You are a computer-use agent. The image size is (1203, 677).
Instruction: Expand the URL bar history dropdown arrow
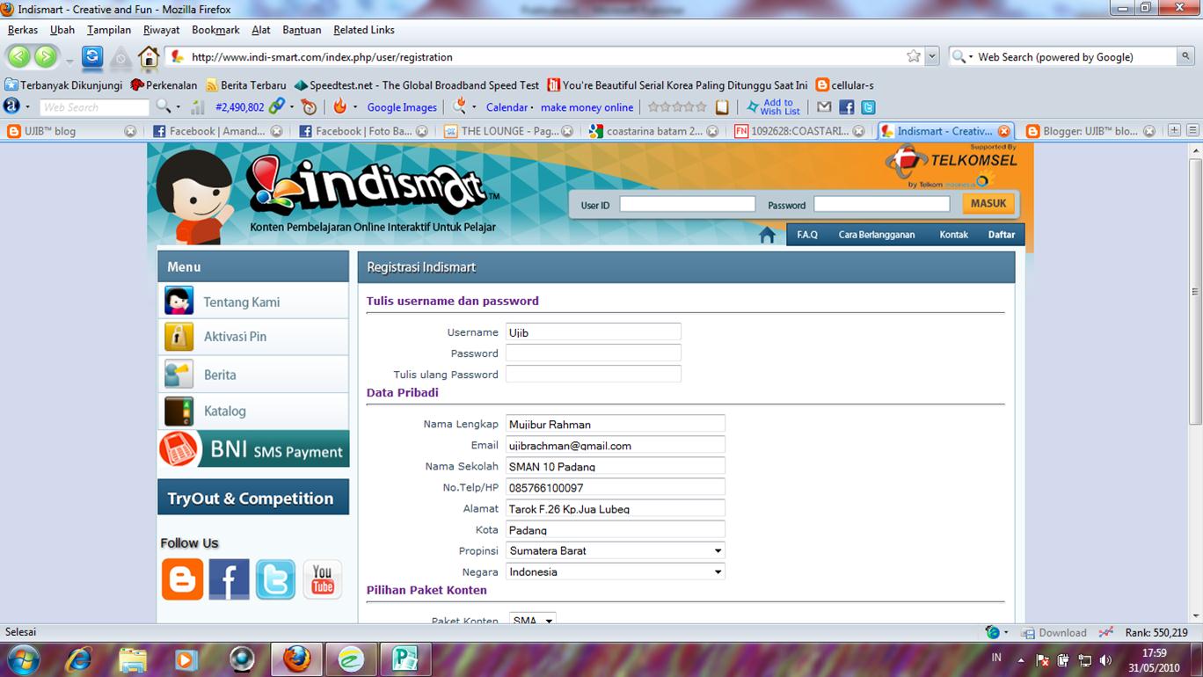pos(932,56)
